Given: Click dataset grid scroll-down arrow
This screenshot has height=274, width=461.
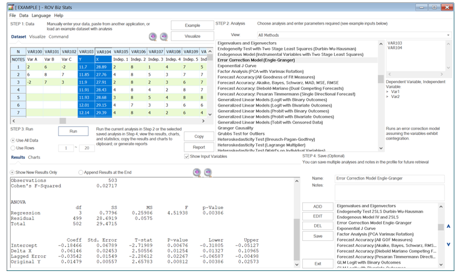Looking at the screenshot, I should coord(210,114).
